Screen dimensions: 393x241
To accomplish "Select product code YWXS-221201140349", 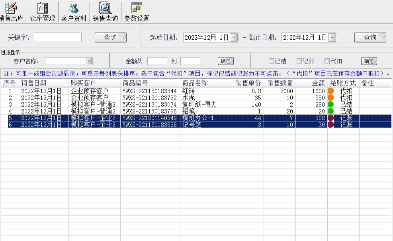I will coord(150,118).
